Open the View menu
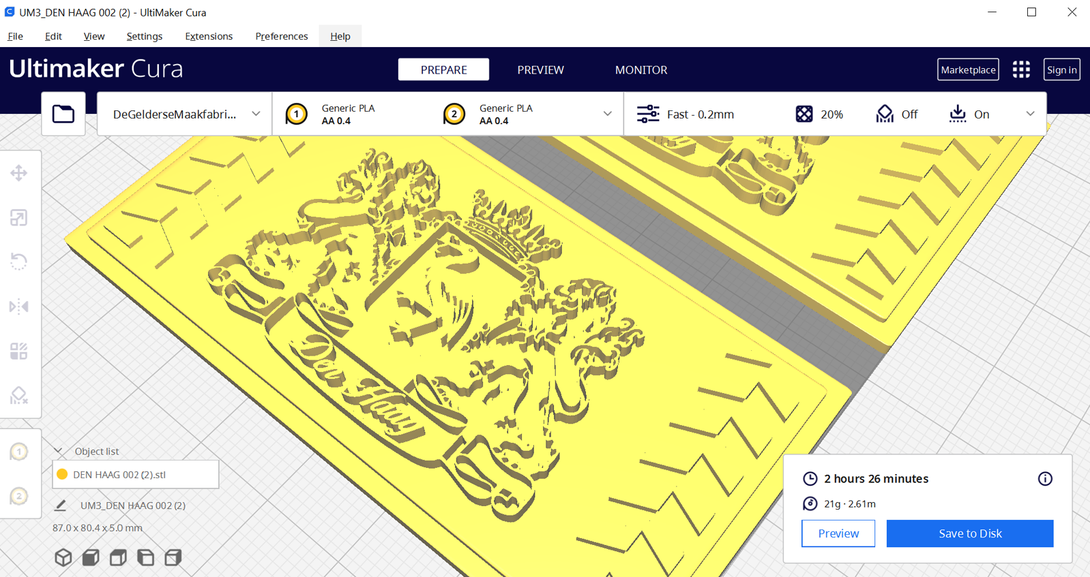 click(x=94, y=36)
